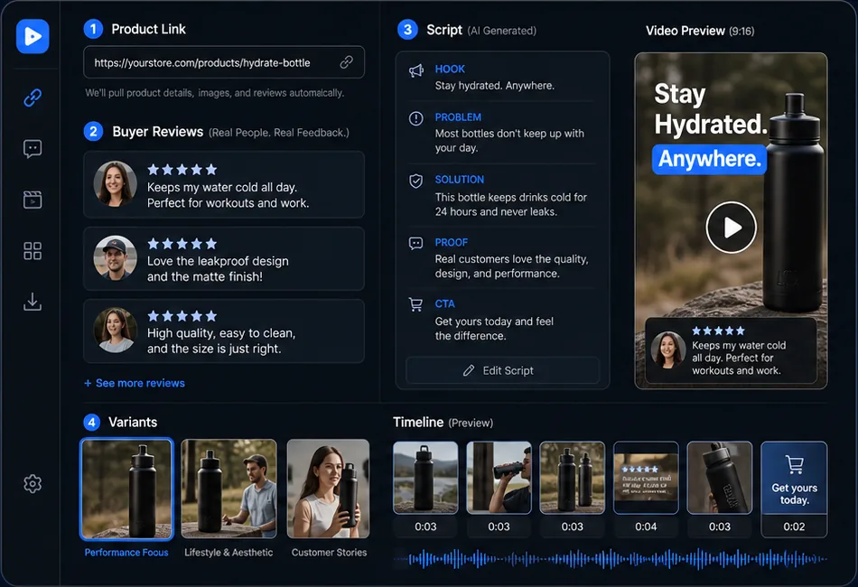Click Edit Script button

click(x=502, y=370)
